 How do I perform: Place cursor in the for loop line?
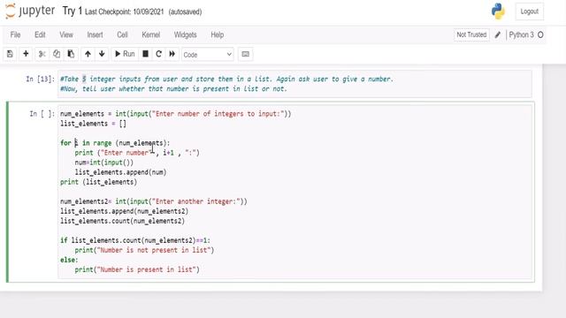[115, 143]
